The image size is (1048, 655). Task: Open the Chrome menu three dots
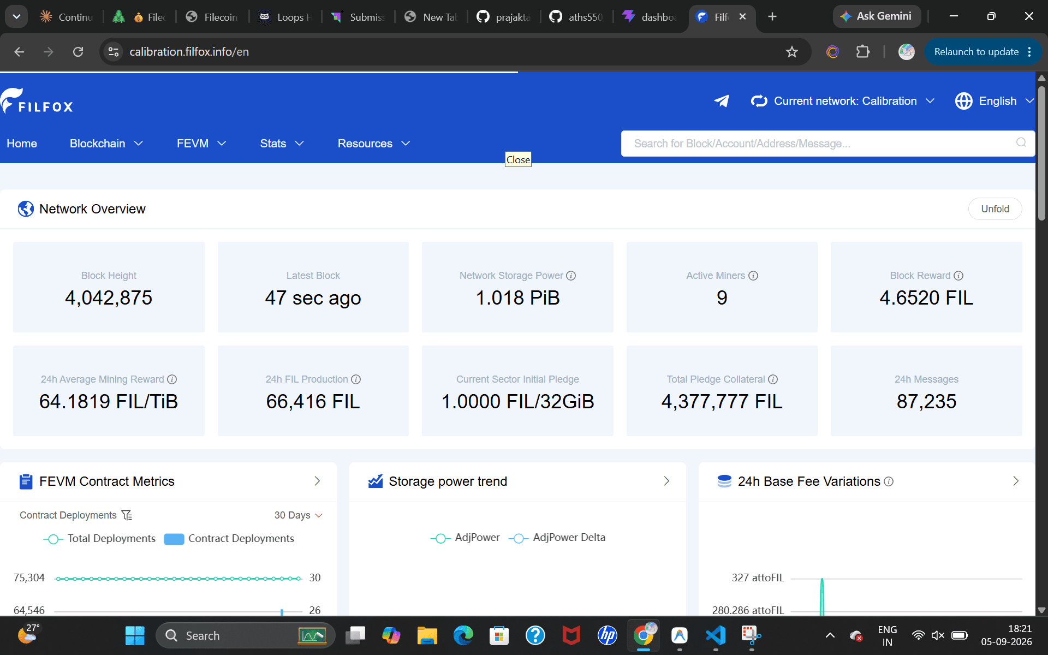tap(1029, 52)
